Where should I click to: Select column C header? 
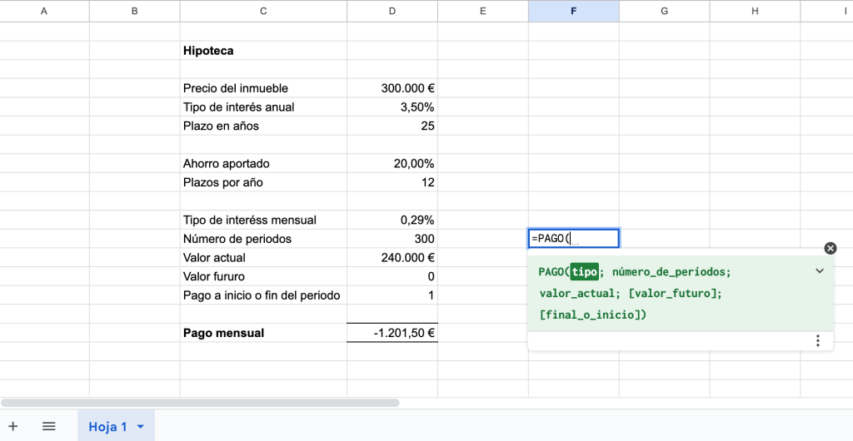click(x=263, y=11)
